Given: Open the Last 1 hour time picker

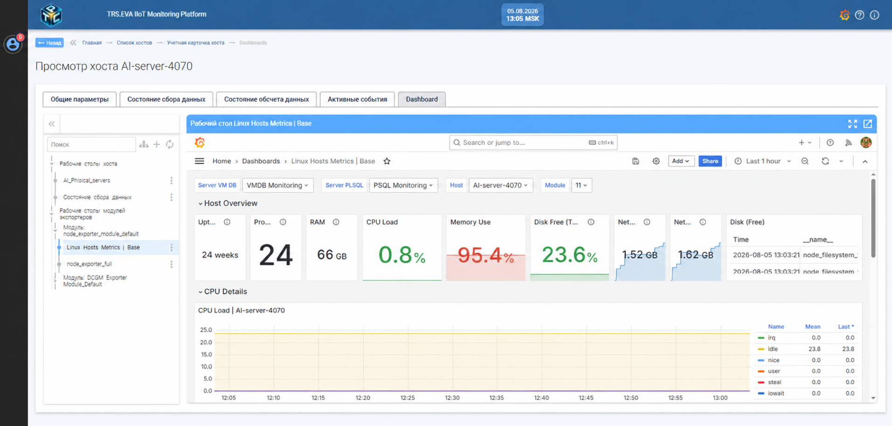Looking at the screenshot, I should tap(763, 161).
